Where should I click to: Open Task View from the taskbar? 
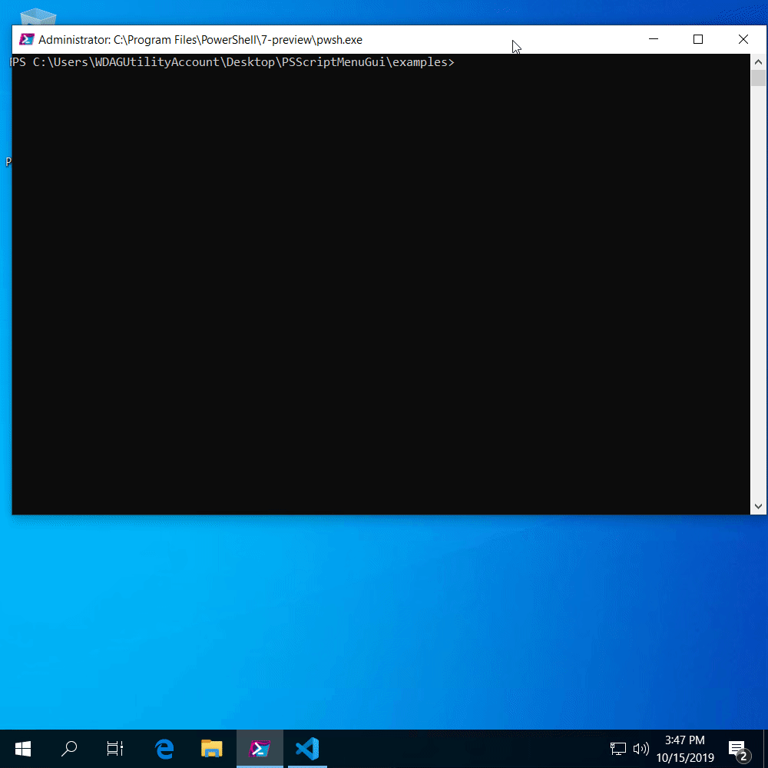pos(115,748)
